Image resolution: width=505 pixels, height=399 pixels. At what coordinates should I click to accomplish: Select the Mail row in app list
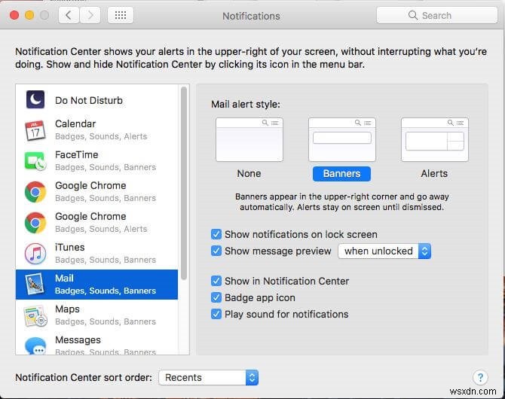tap(96, 285)
